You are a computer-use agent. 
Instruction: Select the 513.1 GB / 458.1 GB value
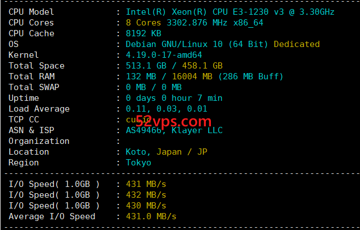[x=174, y=66]
